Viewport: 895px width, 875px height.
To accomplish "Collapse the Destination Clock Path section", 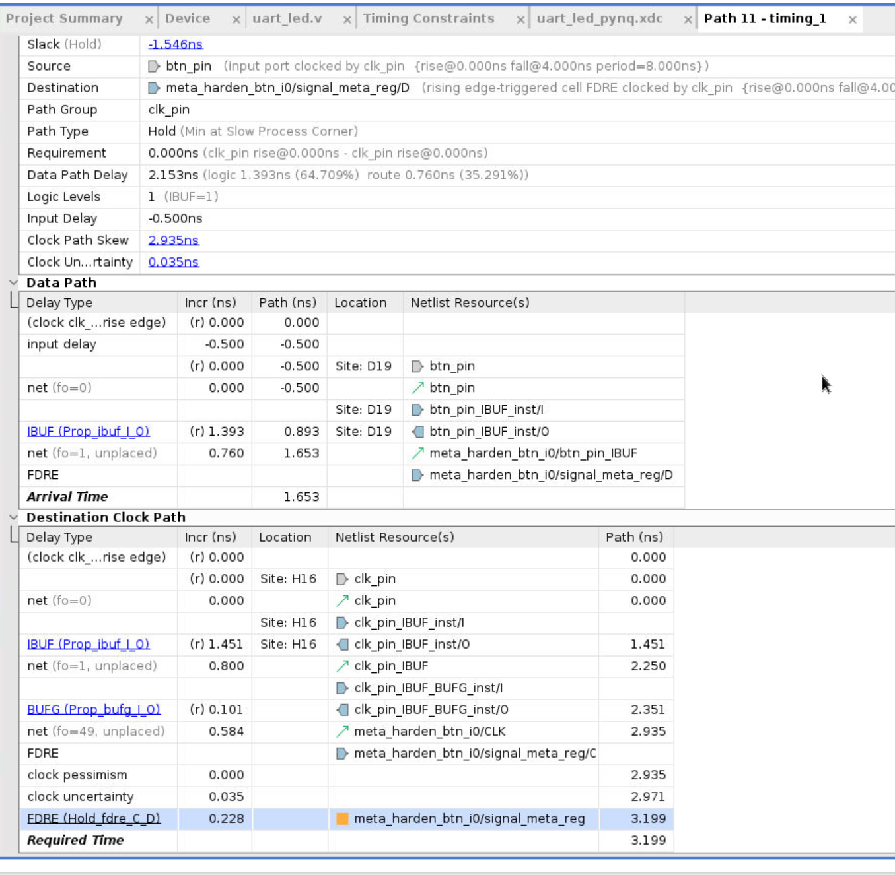I will [x=13, y=517].
